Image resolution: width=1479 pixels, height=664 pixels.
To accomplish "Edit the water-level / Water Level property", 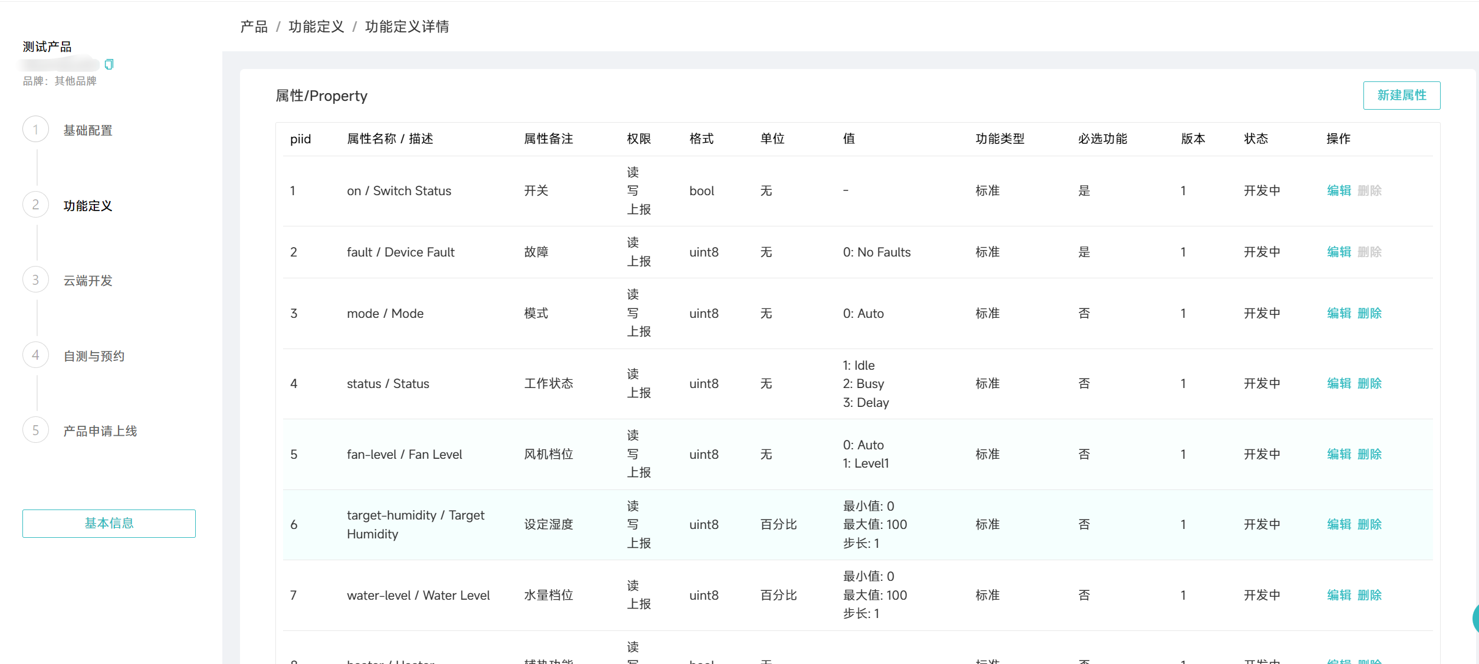I will tap(1339, 595).
